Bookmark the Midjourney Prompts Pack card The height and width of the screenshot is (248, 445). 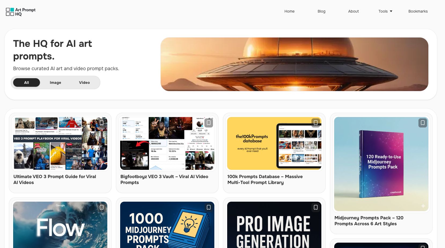point(423,123)
